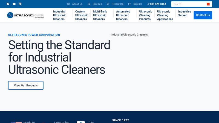Open Ultrasonic Cleaning Products nav item
Viewport: 219px width, 123px height.
pos(146,15)
